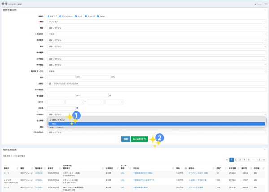Open the 町名 dropdown

tap(157, 47)
